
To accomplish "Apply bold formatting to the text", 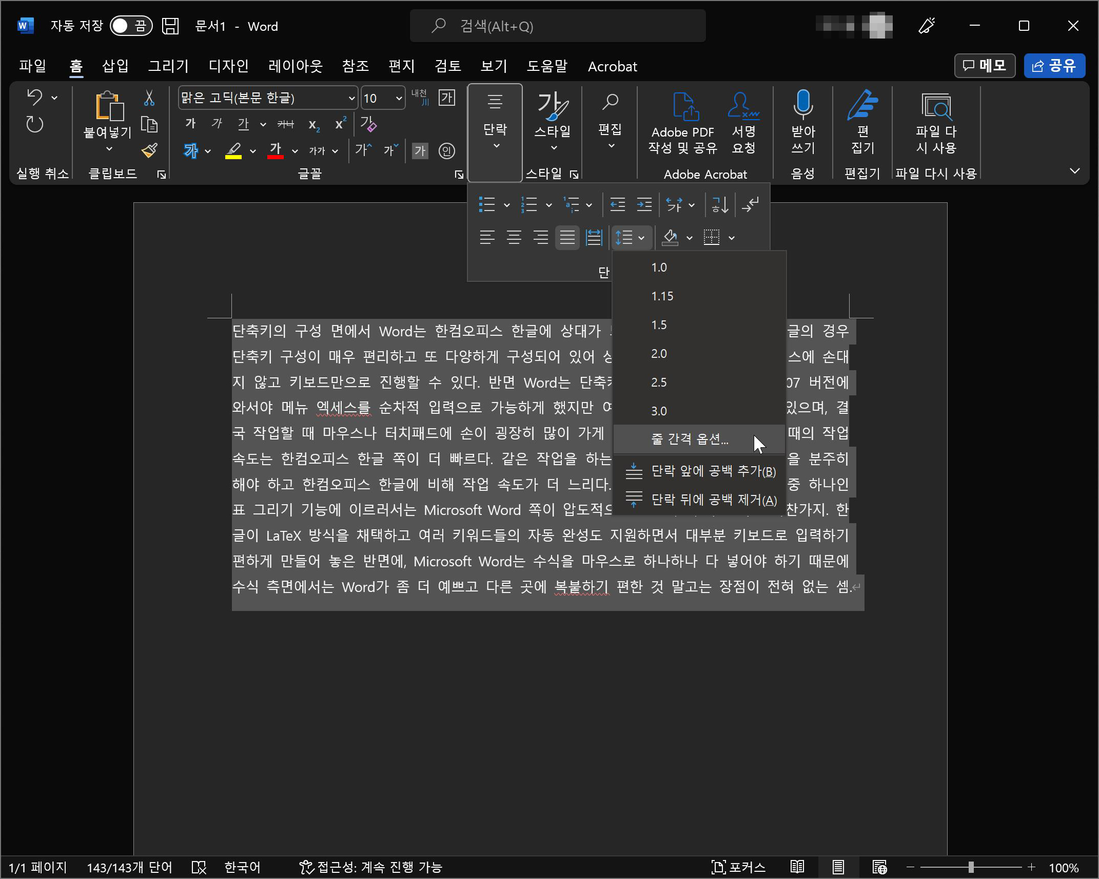I will point(190,124).
